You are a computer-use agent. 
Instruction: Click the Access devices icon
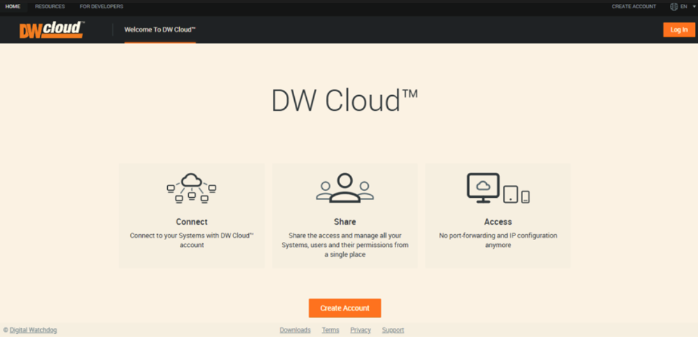point(498,188)
